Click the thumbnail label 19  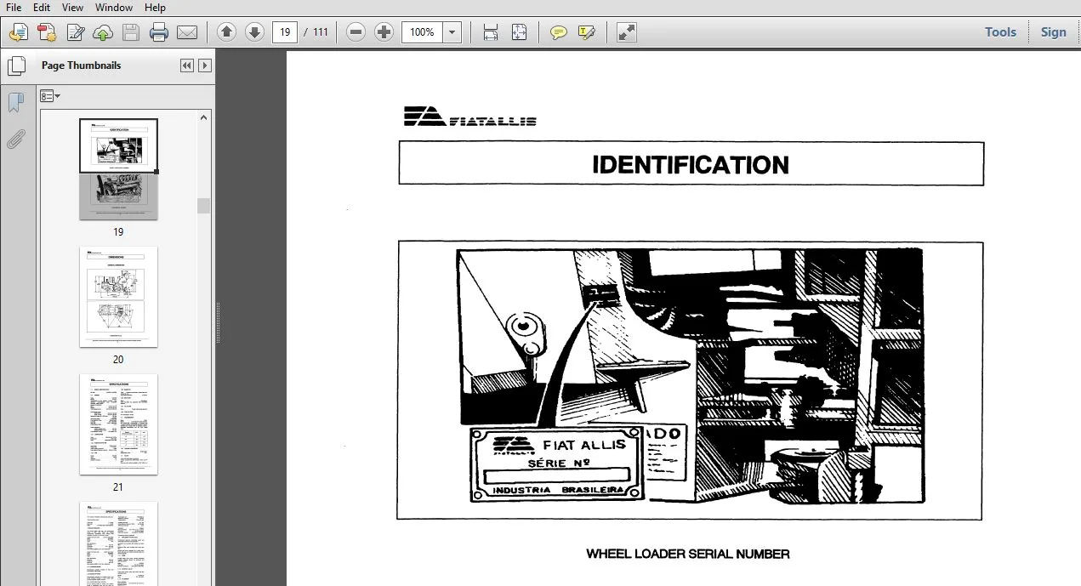[x=118, y=232]
